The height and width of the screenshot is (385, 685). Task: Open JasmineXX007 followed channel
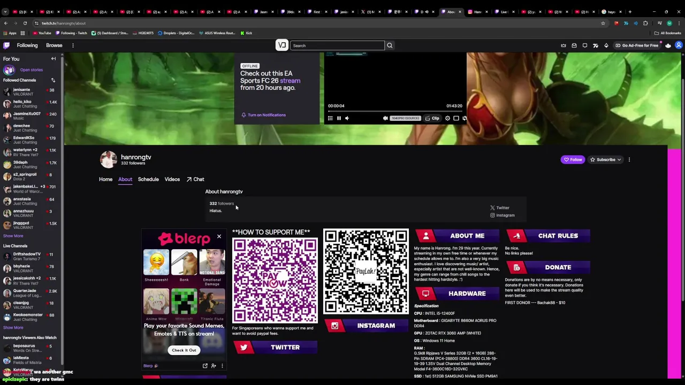click(31, 116)
